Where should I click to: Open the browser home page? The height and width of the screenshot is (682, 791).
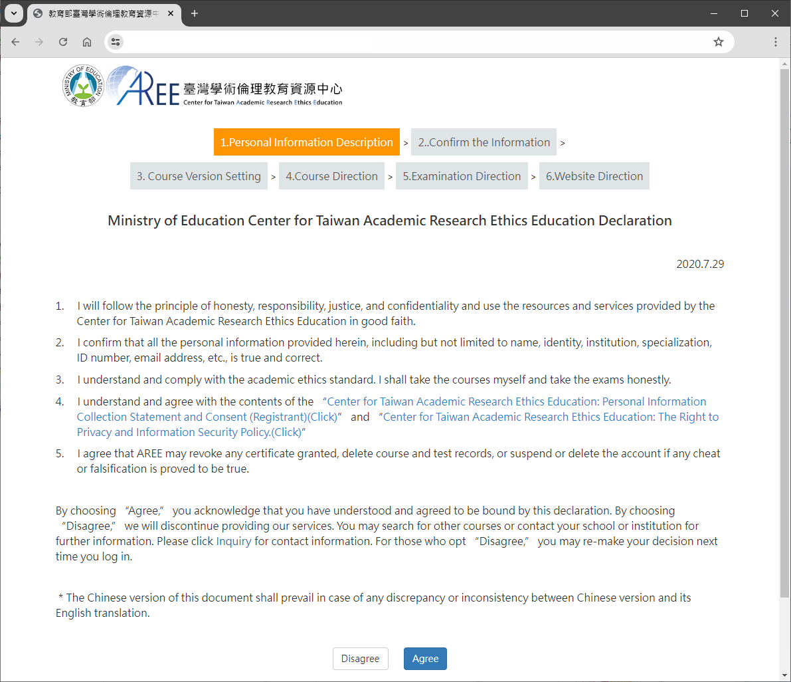[x=87, y=42]
